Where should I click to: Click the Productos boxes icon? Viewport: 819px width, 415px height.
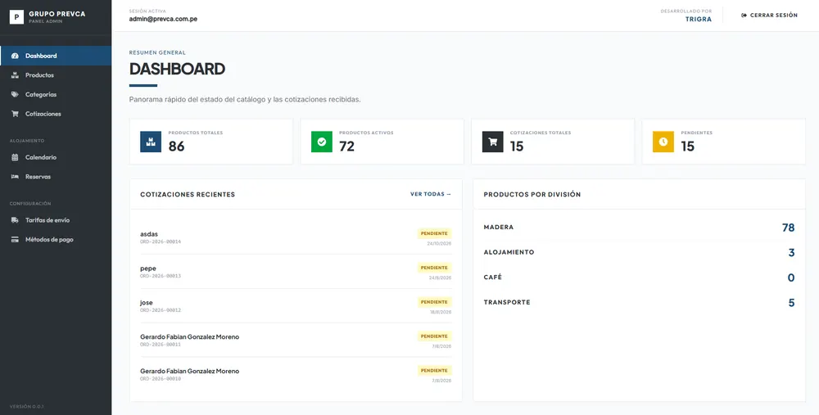click(15, 75)
